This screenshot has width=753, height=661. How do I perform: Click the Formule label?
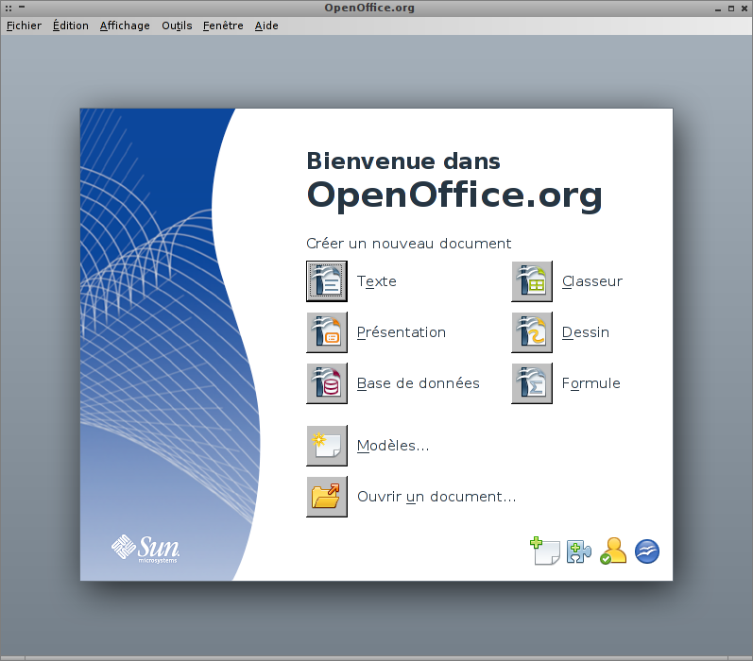(590, 383)
